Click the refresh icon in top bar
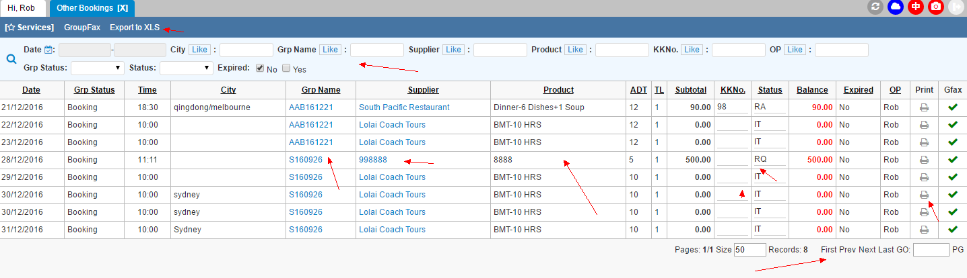This screenshot has width=967, height=278. (x=875, y=7)
